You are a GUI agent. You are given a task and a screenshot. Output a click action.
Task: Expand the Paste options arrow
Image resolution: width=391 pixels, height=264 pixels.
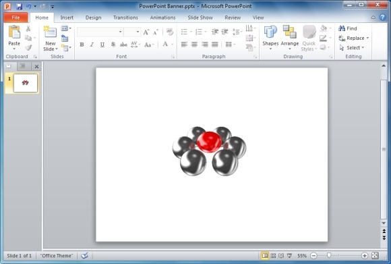coord(14,49)
